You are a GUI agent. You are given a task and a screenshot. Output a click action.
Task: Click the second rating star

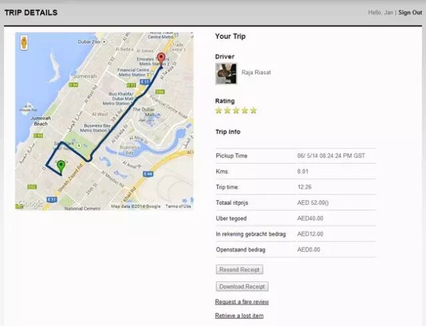[228, 110]
